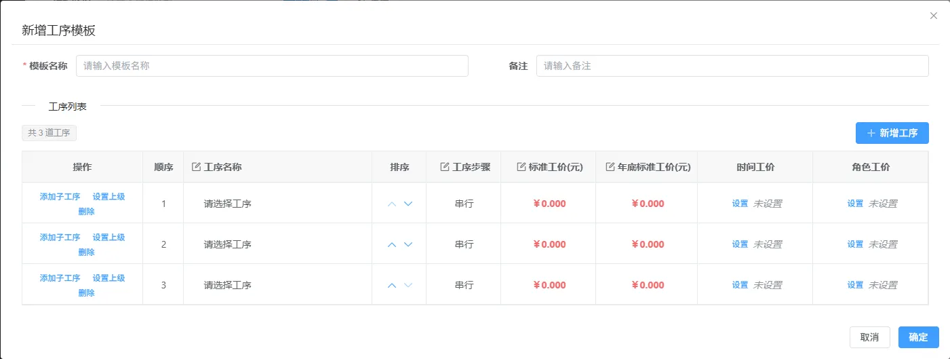Click the 新增工序 button

pyautogui.click(x=892, y=133)
